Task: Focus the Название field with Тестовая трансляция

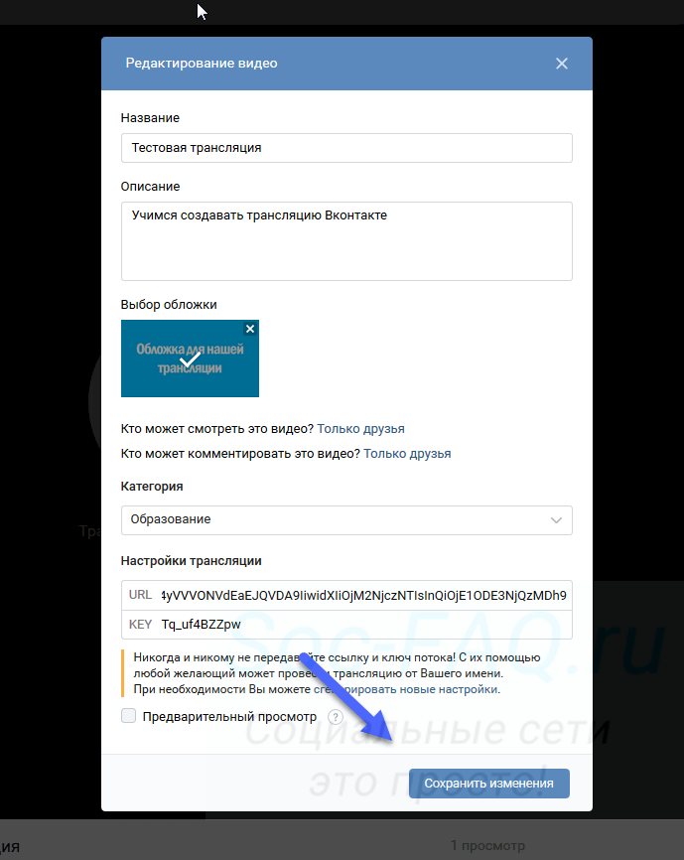Action: pos(346,148)
